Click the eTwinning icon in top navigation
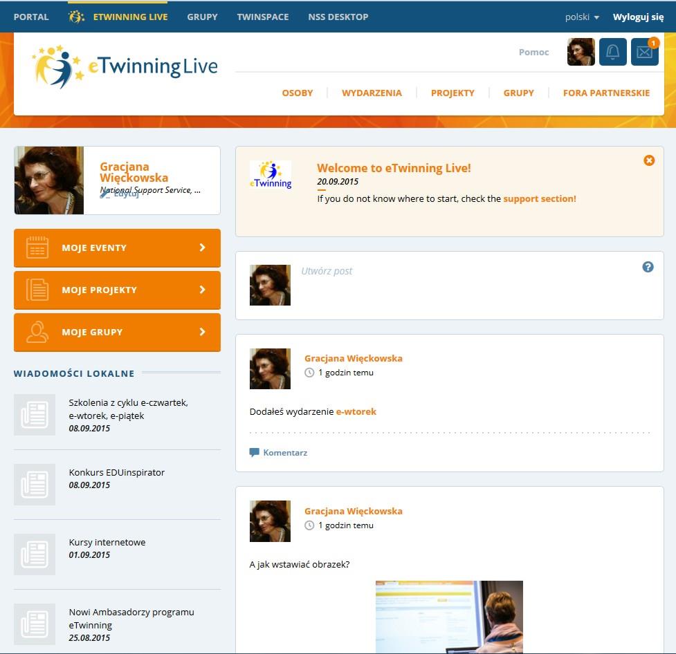This screenshot has width=676, height=654. coord(76,17)
